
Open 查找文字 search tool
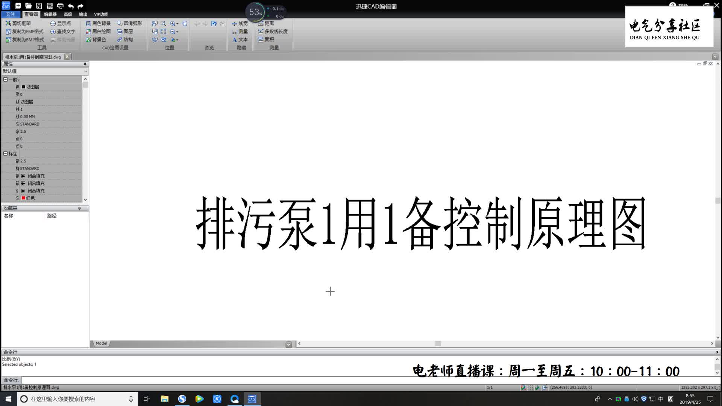(x=63, y=32)
